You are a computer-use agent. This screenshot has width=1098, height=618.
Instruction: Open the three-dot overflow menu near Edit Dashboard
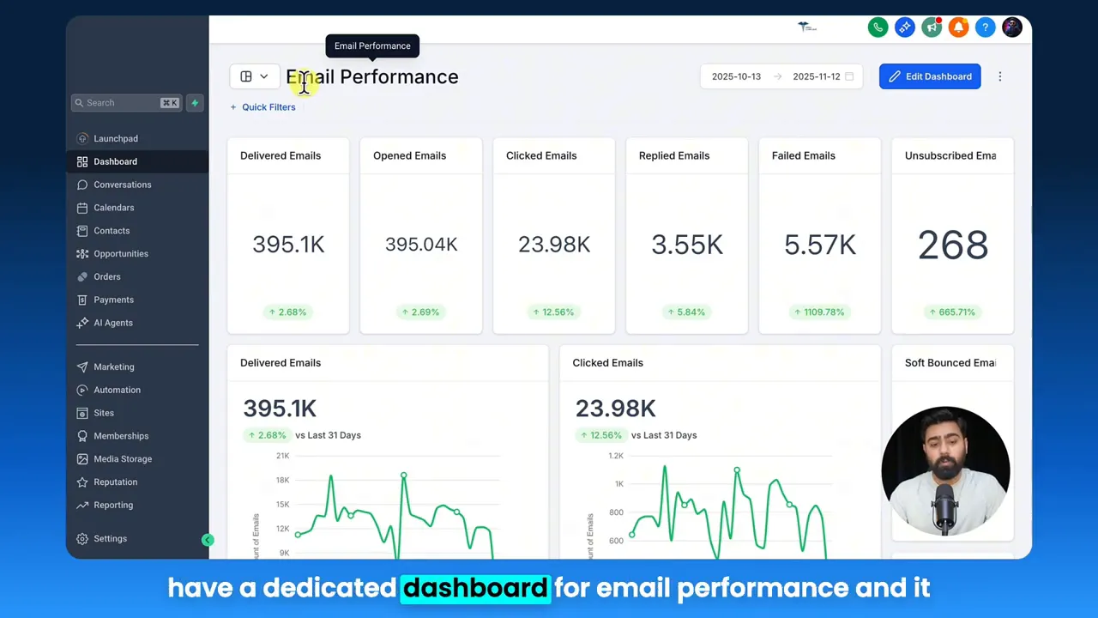point(1000,76)
